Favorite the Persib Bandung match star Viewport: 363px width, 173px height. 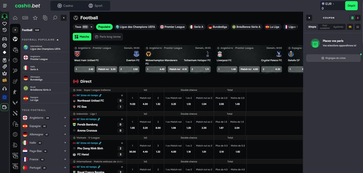(x=122, y=119)
